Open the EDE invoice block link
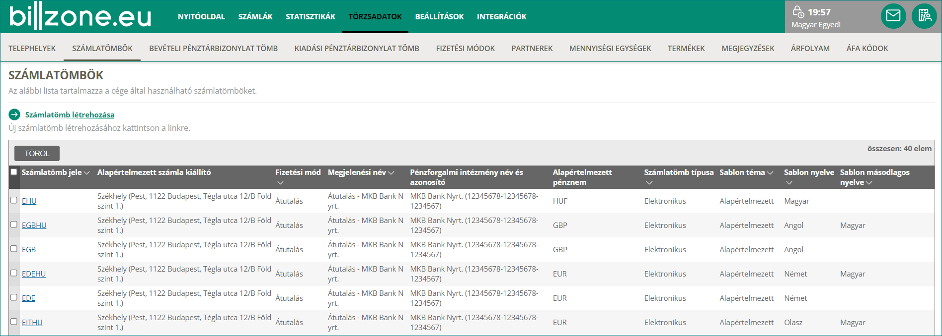Viewport: 942px width, 336px height. pyautogui.click(x=28, y=298)
